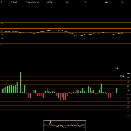Screen dimensions: 131x131
Task: Click the mini chart label 24
Action: pyautogui.click(x=84, y=124)
